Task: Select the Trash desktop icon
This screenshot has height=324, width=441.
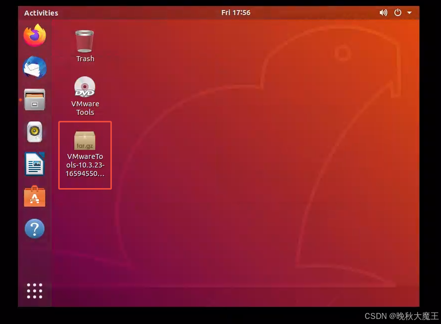Action: tap(85, 41)
